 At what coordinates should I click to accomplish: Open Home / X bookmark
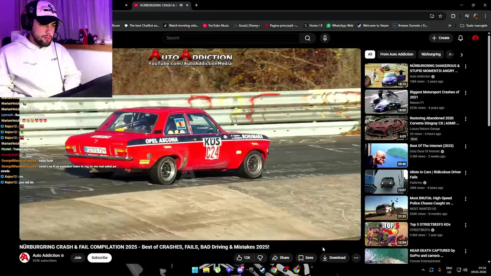pyautogui.click(x=313, y=26)
